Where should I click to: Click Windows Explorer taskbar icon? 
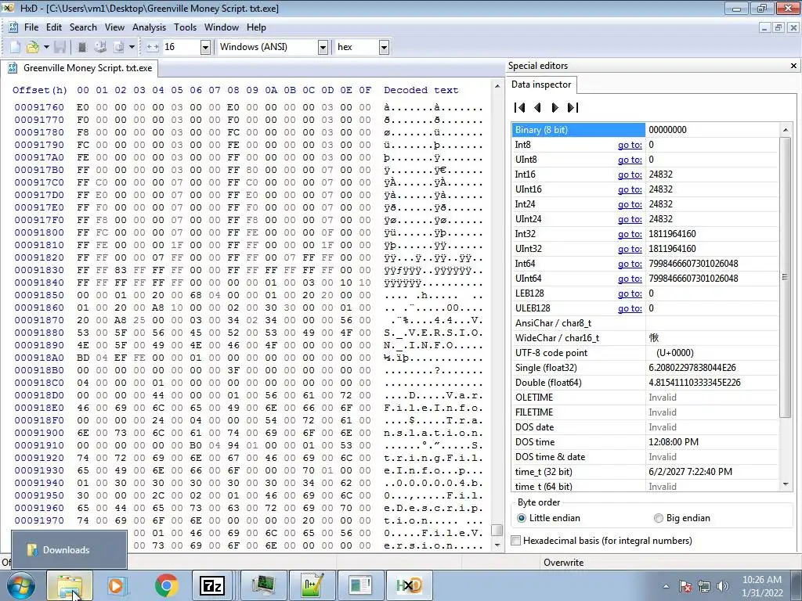[70, 585]
